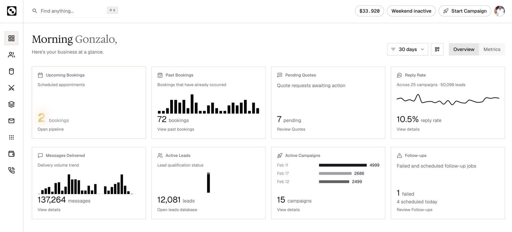Screen dimensions: 512x232
Task: Click the Open pipeline link
Action: click(x=51, y=129)
